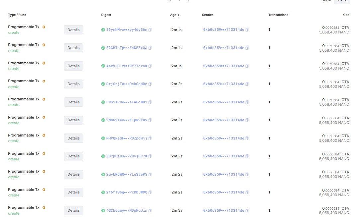
Task: Copy sender address in the 387pFsus row
Action: coord(247,156)
